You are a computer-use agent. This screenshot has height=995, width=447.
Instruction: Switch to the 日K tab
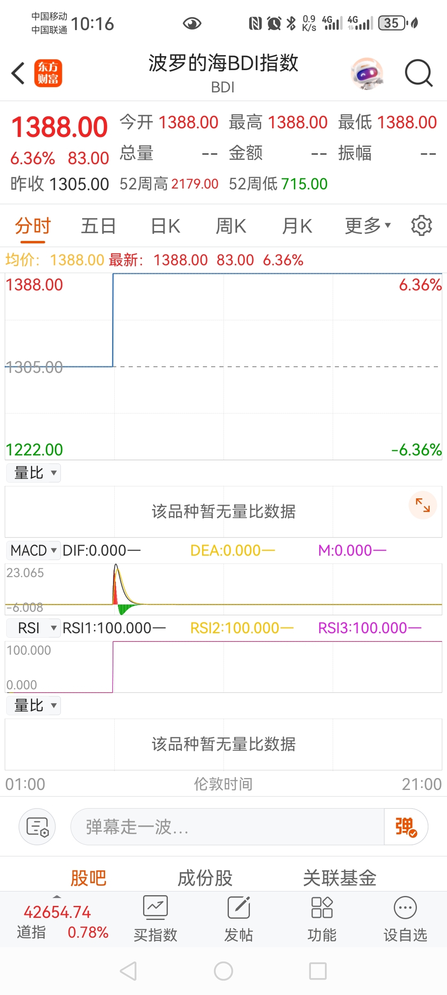(165, 226)
